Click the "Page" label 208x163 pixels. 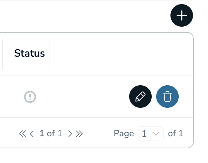coord(124,134)
